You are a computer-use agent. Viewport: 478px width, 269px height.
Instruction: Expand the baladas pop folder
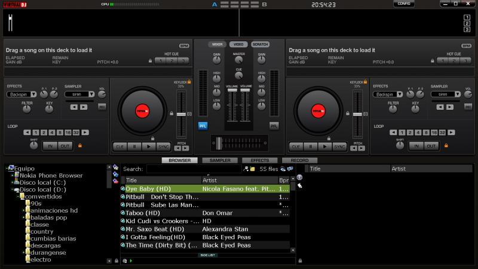pyautogui.click(x=23, y=218)
